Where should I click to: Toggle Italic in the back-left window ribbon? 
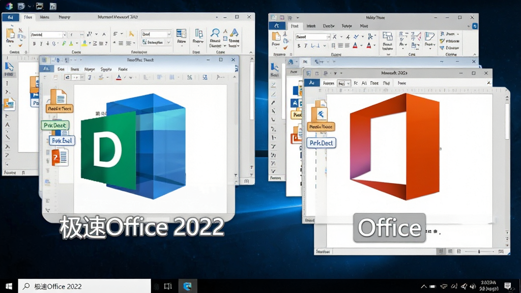tap(41, 44)
